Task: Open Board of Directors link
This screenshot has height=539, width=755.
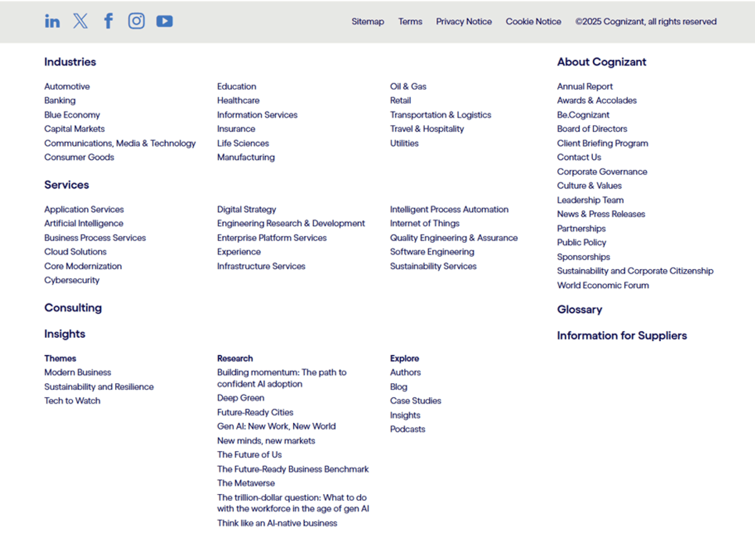Action: click(x=592, y=129)
